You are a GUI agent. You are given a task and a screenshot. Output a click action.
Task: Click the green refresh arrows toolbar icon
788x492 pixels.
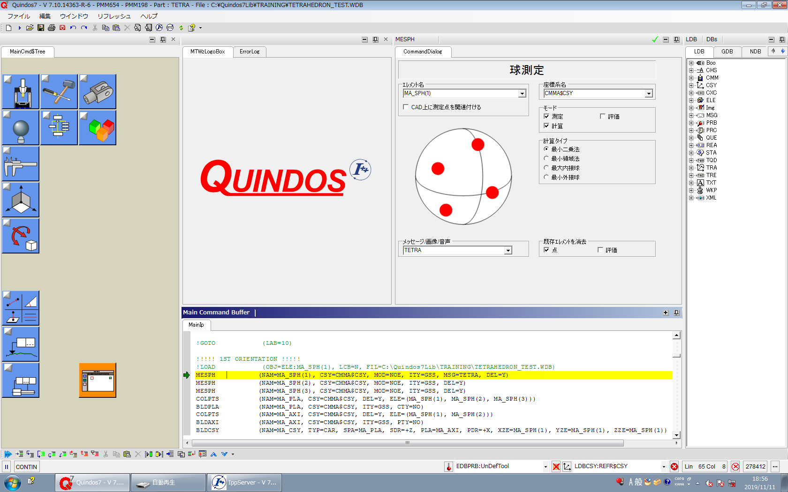point(181,28)
